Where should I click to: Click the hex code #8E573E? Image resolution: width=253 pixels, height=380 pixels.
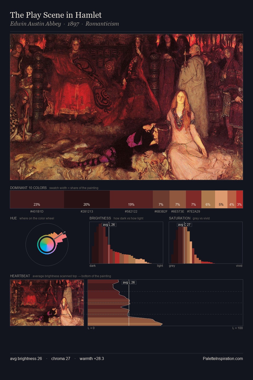[178, 211]
